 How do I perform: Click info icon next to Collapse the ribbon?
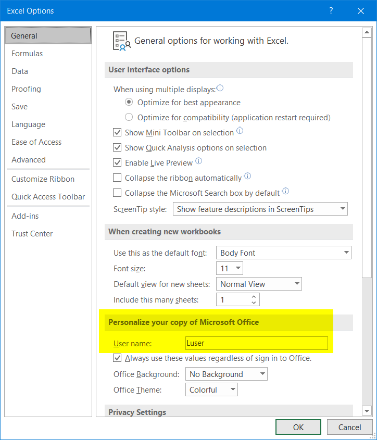coord(247,176)
